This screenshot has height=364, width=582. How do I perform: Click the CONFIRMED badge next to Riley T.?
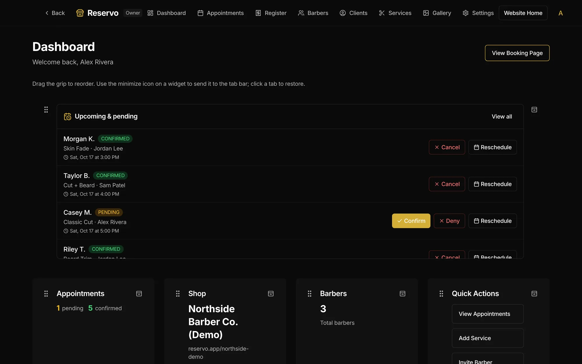coord(106,249)
